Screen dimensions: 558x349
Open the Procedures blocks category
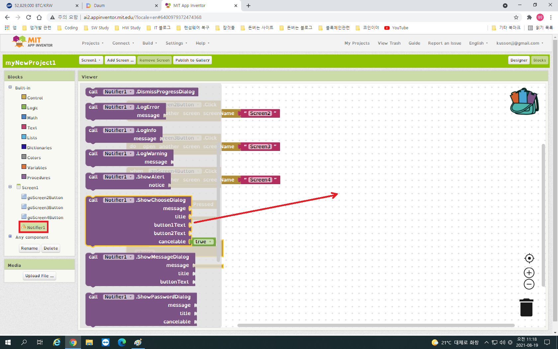[39, 177]
